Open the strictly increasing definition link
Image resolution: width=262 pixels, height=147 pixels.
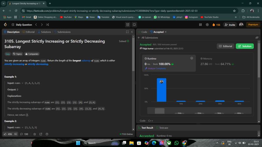click(14, 64)
